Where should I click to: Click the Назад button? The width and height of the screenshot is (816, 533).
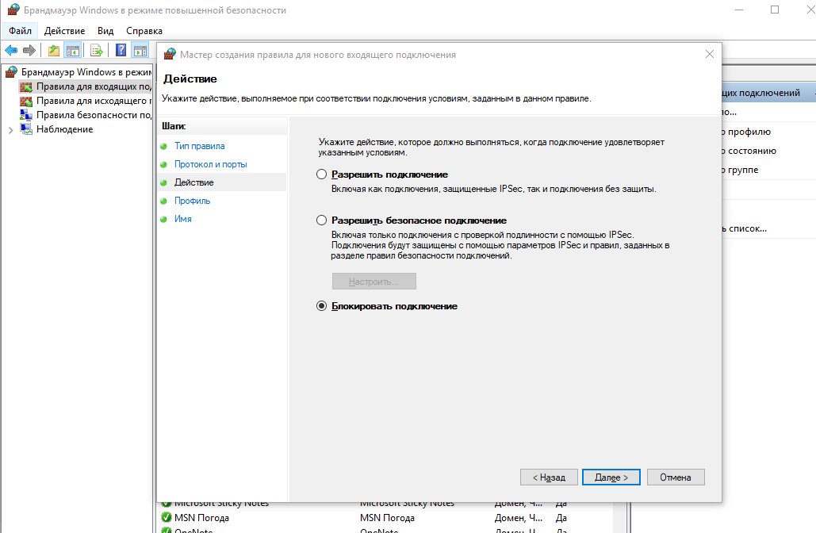click(x=549, y=477)
